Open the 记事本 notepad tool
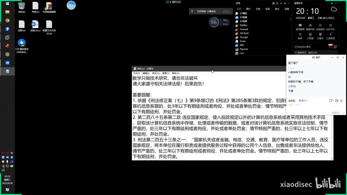Image resolution: width=347 pixels, height=195 pixels. tap(320, 36)
